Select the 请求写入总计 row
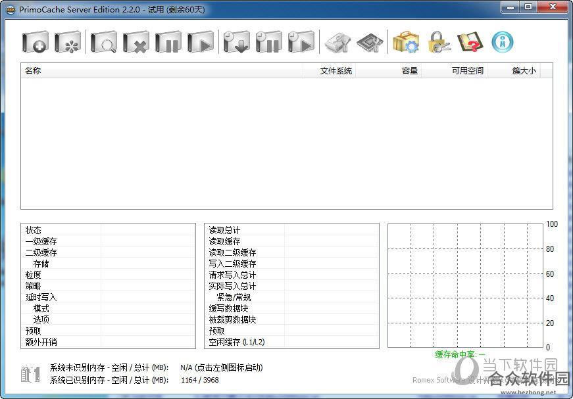Image resolution: width=573 pixels, height=399 pixels. coord(291,275)
